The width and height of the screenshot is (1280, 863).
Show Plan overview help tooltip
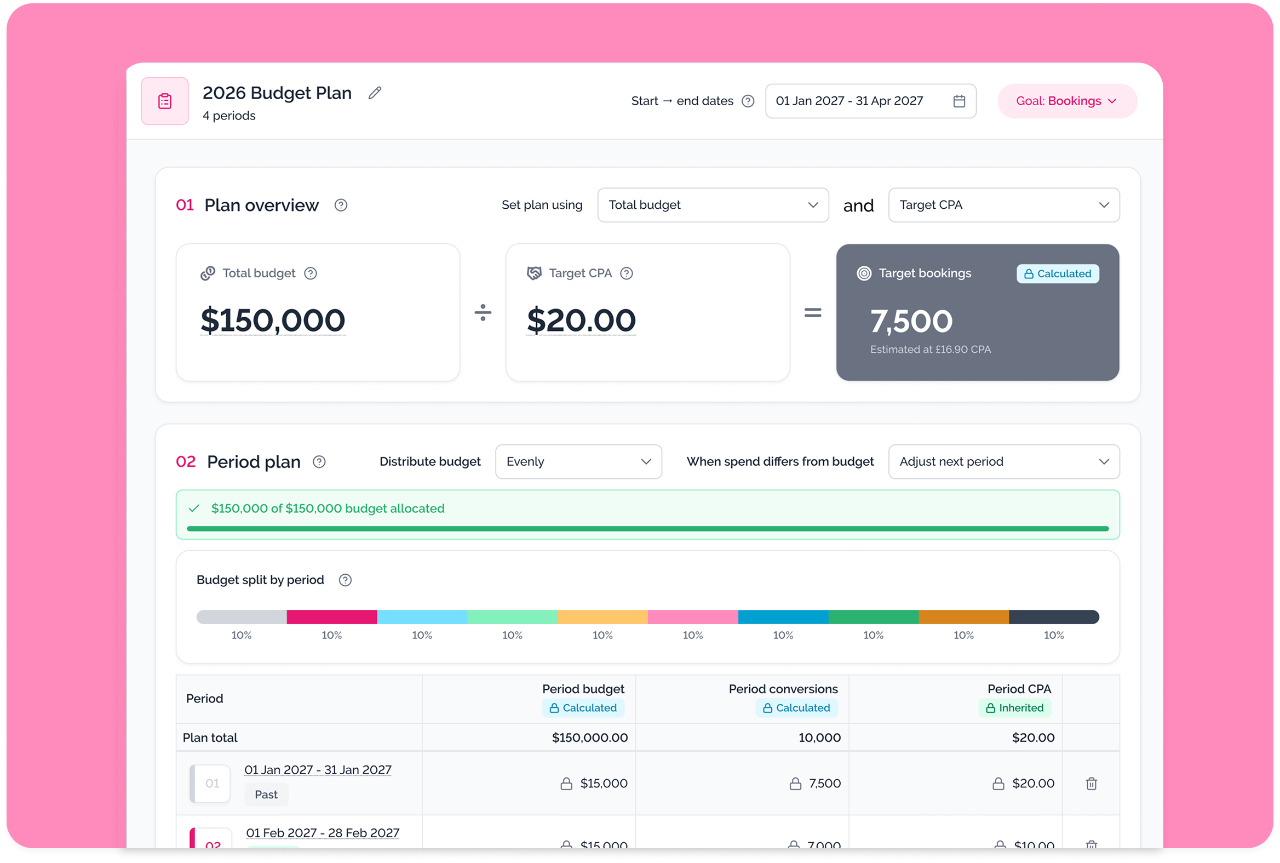(x=341, y=205)
